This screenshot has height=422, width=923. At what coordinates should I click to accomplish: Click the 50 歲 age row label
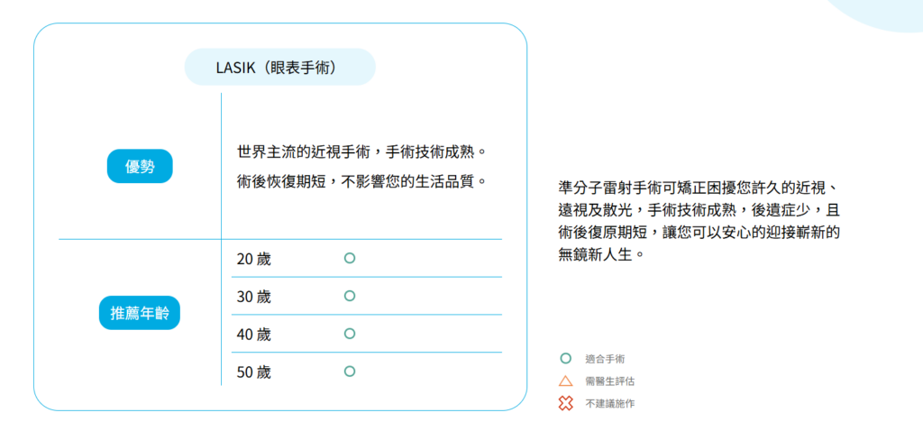(253, 372)
